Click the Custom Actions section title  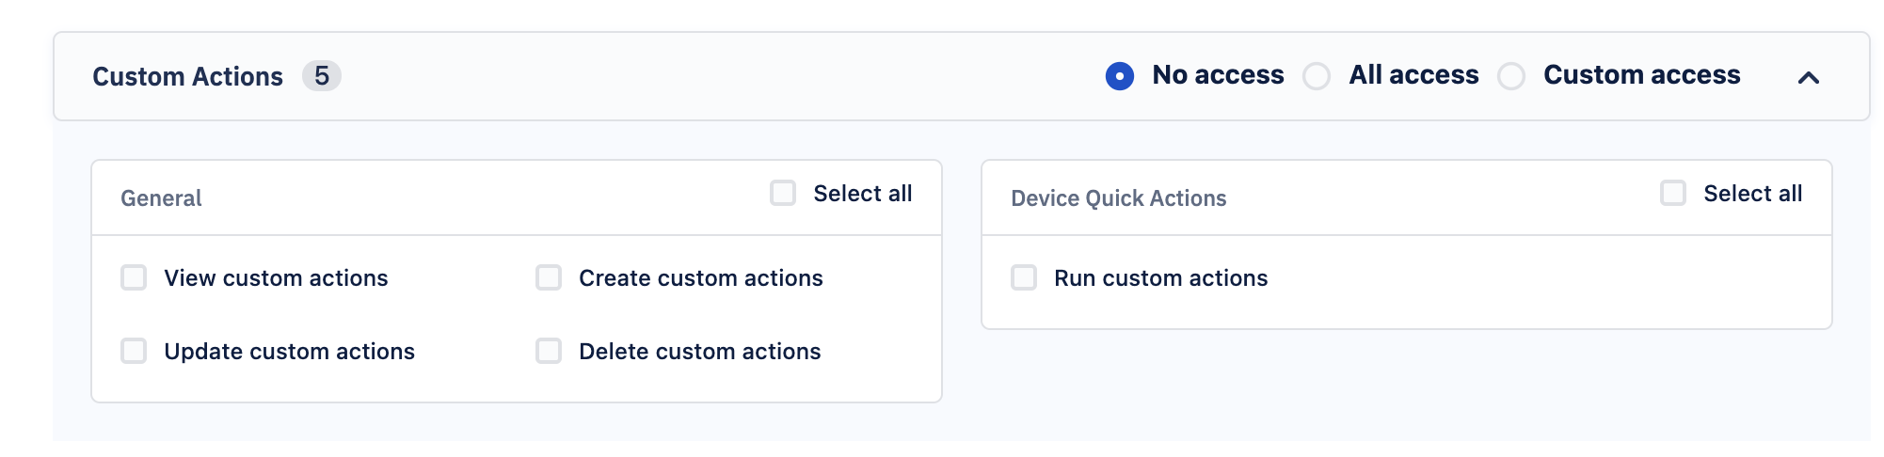[187, 76]
